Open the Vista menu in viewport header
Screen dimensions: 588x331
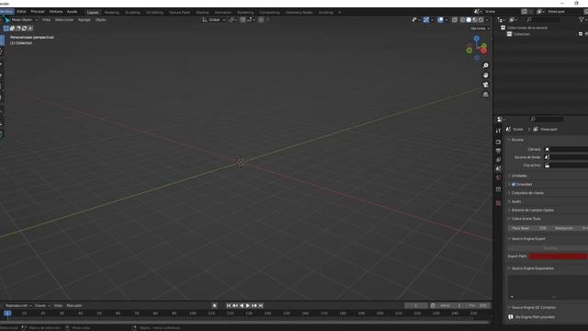46,20
